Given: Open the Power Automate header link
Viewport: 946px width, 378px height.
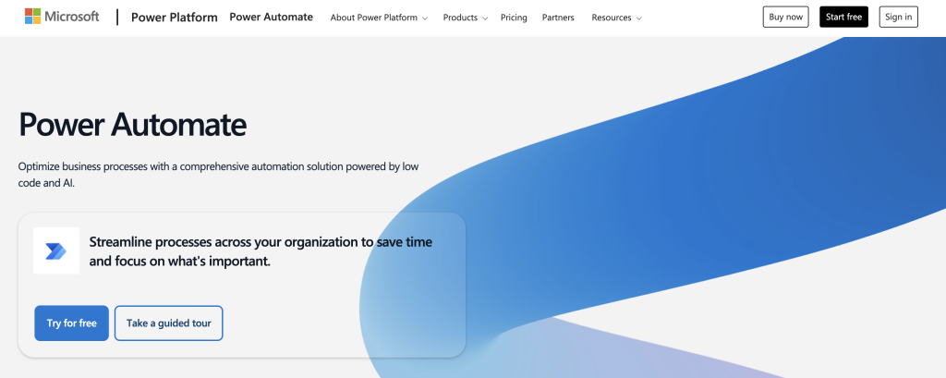Looking at the screenshot, I should [271, 17].
